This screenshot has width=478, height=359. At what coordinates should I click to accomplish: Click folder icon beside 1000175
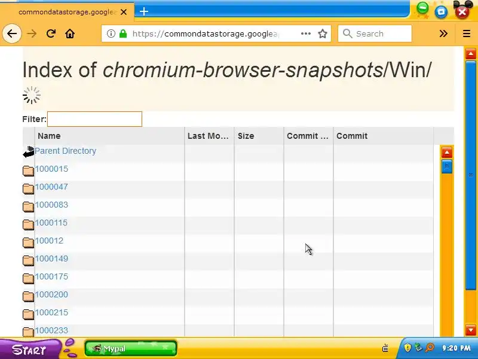coord(28,279)
